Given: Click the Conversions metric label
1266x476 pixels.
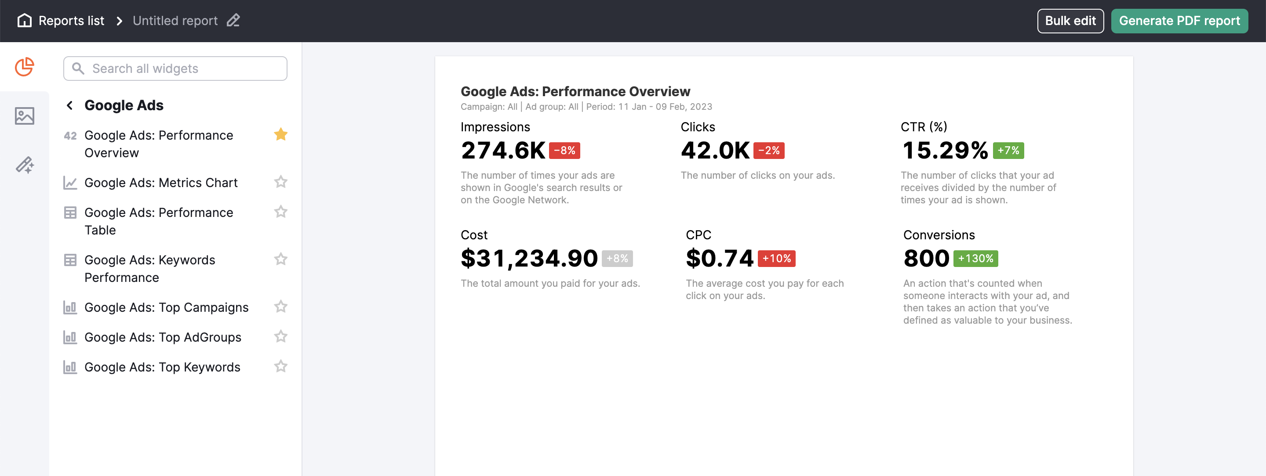Looking at the screenshot, I should pos(939,235).
